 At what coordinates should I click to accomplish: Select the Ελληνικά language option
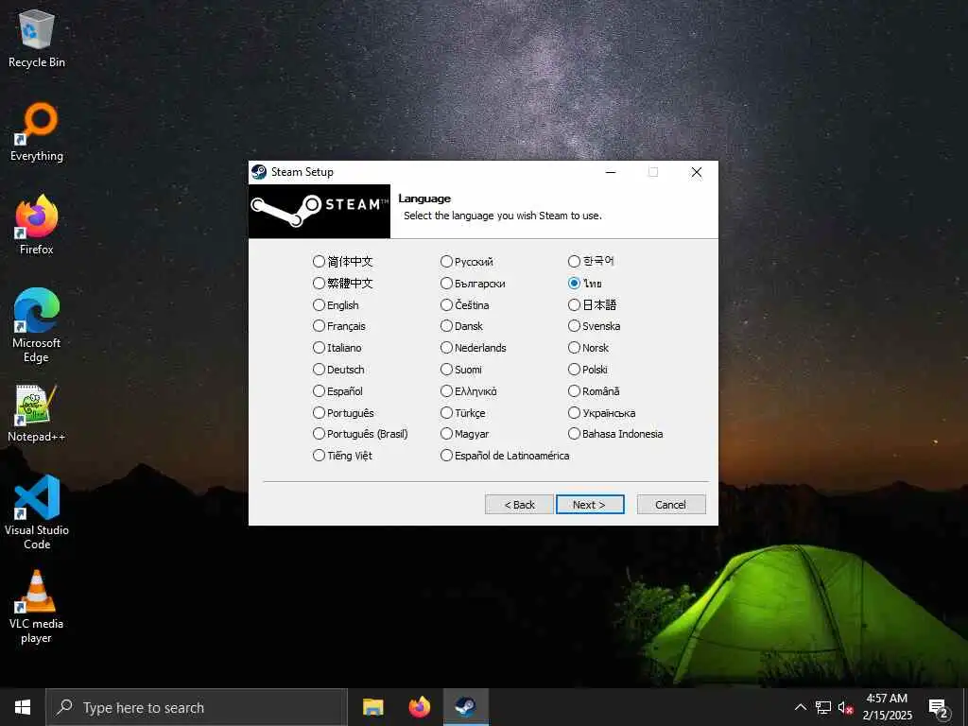[x=469, y=390]
